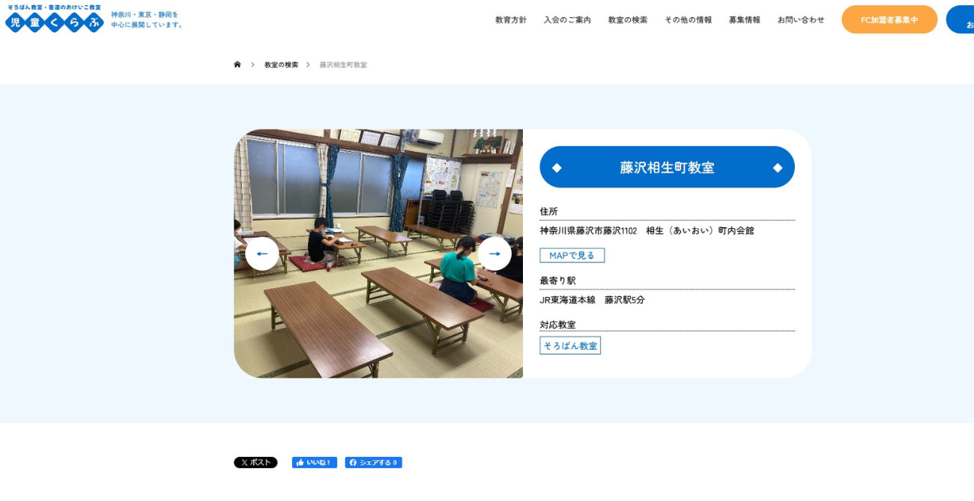Open the 教育方針 menu item
Screen dimensions: 974x501
[x=510, y=20]
